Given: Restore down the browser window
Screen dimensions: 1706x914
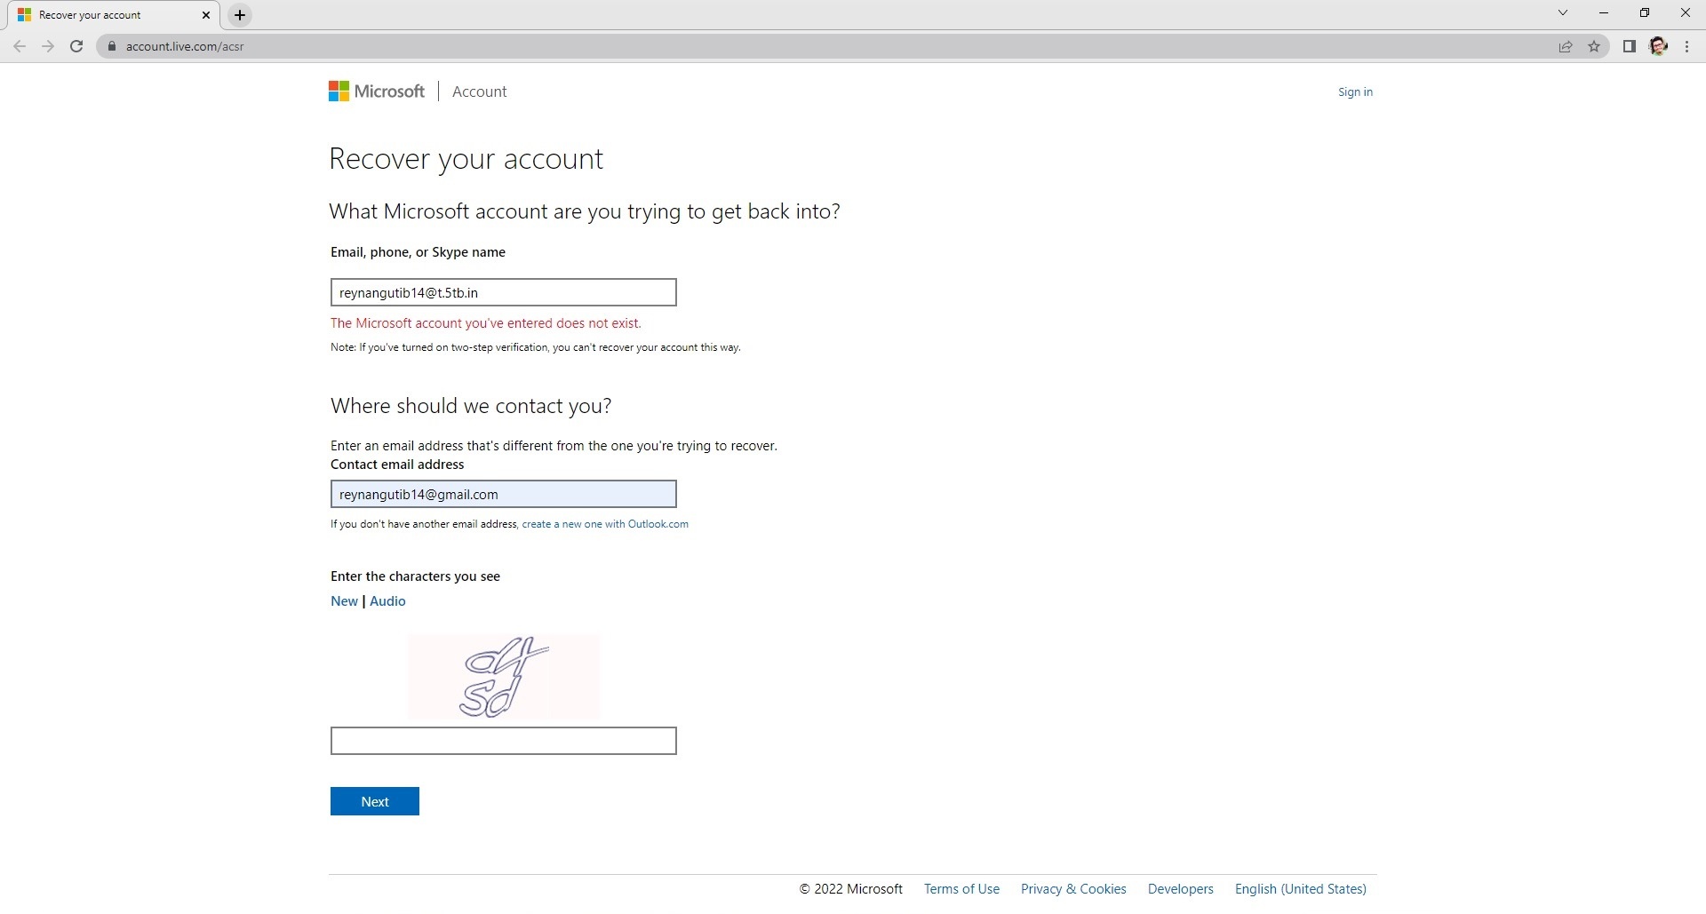Looking at the screenshot, I should pyautogui.click(x=1645, y=12).
